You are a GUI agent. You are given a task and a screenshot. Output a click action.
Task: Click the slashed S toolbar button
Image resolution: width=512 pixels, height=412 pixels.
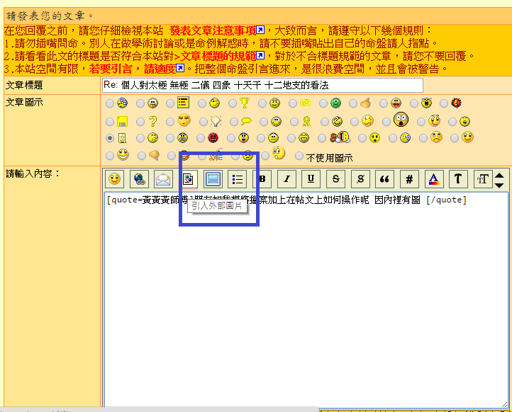[360, 179]
